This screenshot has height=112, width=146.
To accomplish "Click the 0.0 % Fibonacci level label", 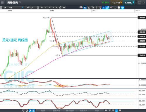I will (x=58, y=55).
